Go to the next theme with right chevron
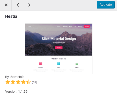 pyautogui.click(x=29, y=5)
